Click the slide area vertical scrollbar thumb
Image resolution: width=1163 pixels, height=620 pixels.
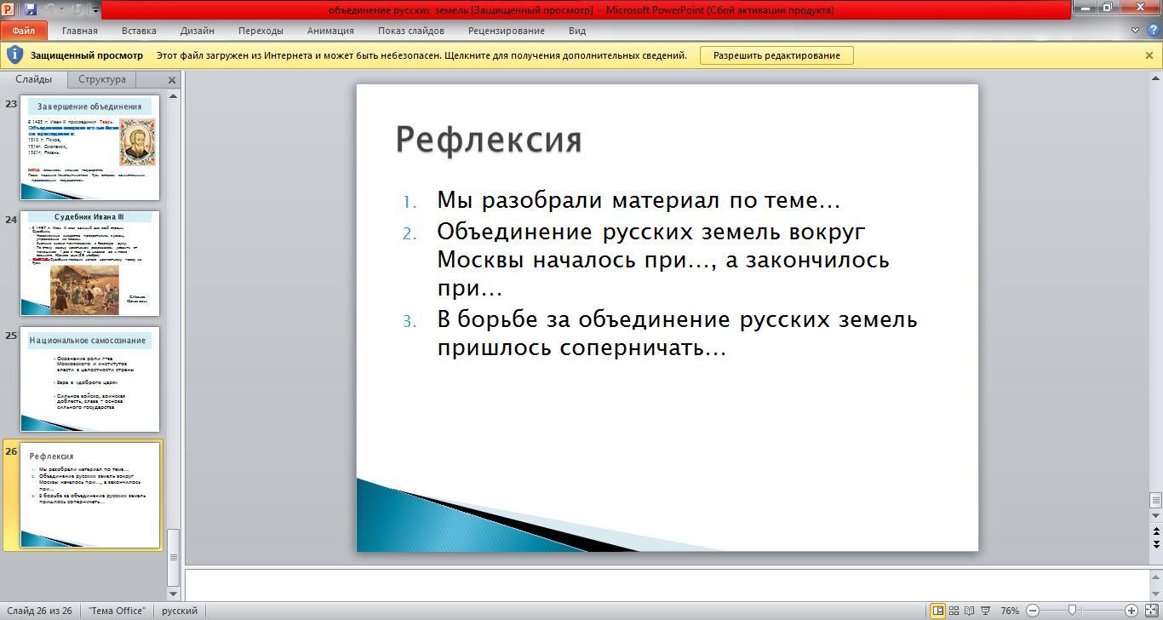click(x=1156, y=500)
